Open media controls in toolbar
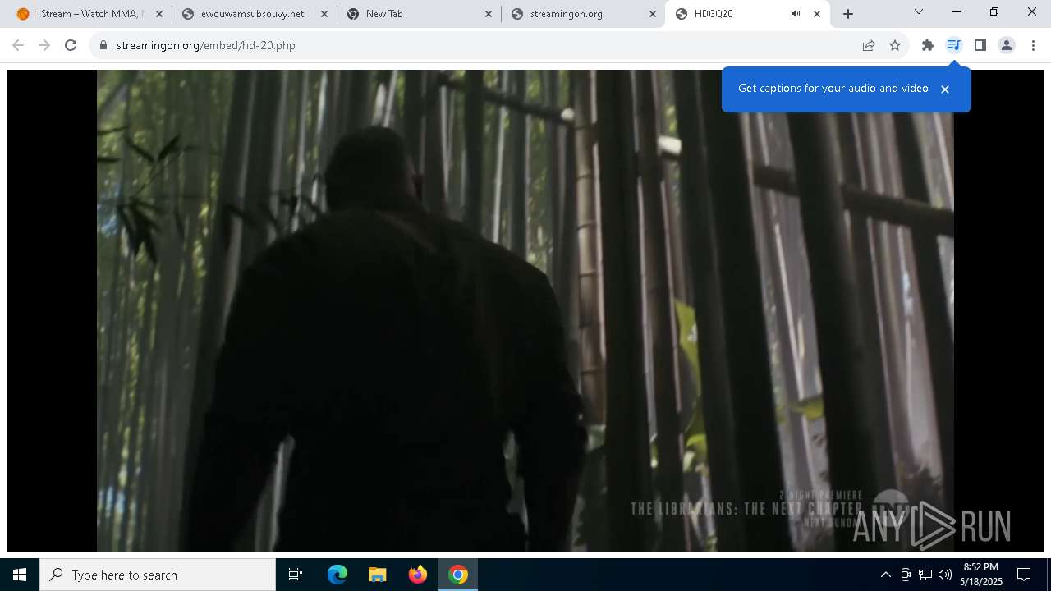1051x591 pixels. pyautogui.click(x=954, y=45)
